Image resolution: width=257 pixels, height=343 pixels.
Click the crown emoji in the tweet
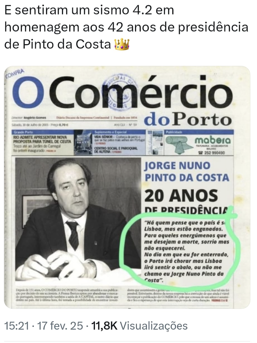[x=122, y=44]
